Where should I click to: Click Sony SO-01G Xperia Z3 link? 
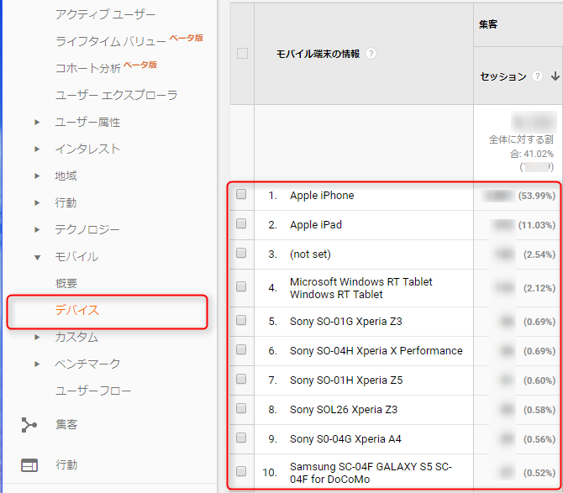[x=346, y=321]
